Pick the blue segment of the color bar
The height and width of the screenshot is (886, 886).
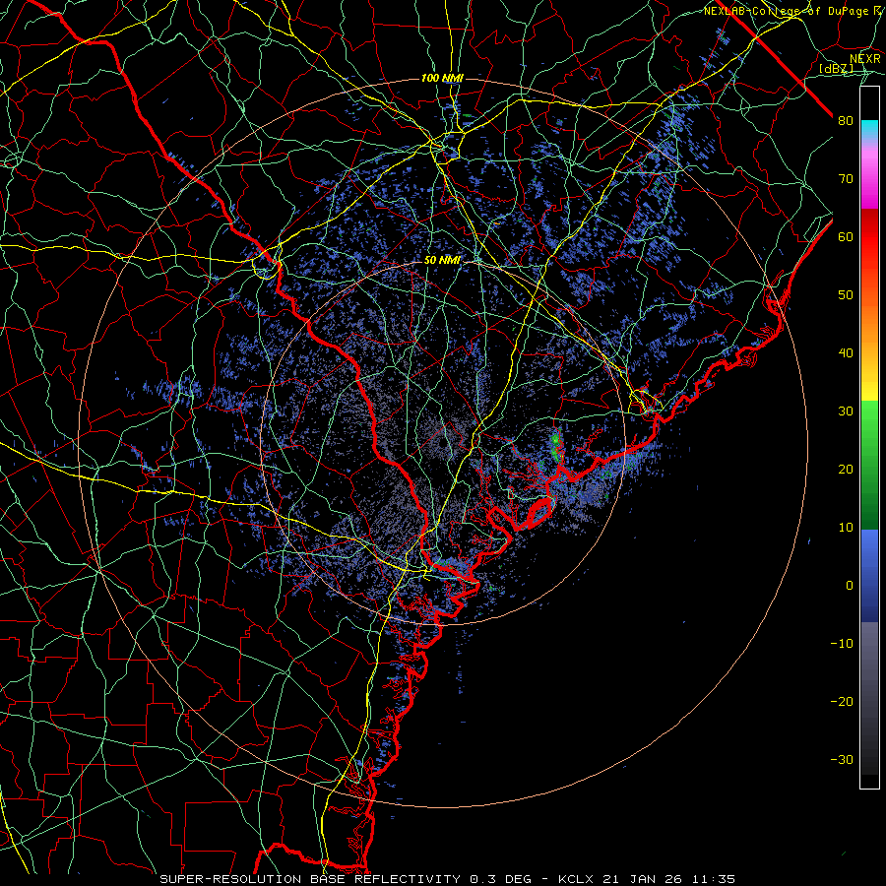pos(869,575)
